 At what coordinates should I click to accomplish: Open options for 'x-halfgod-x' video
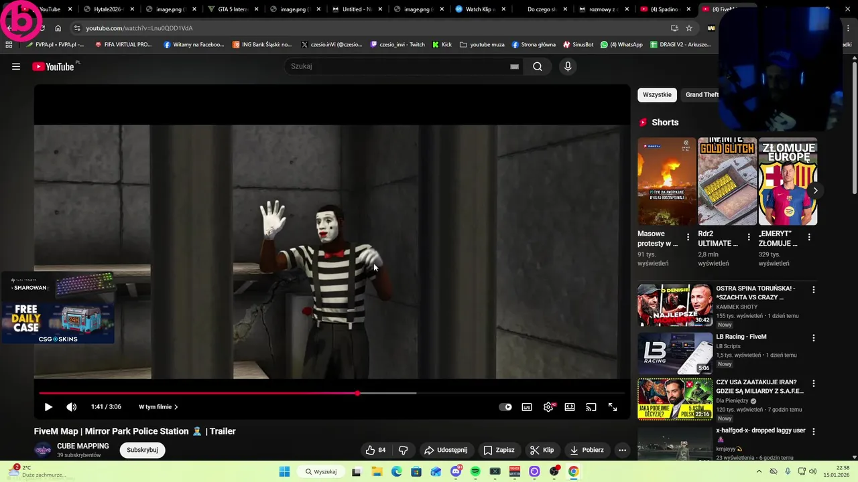click(x=814, y=432)
